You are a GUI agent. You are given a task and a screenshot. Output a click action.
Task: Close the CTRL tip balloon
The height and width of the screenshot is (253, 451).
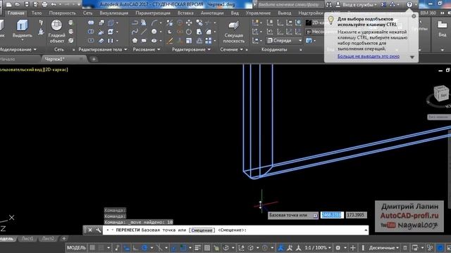414,16
